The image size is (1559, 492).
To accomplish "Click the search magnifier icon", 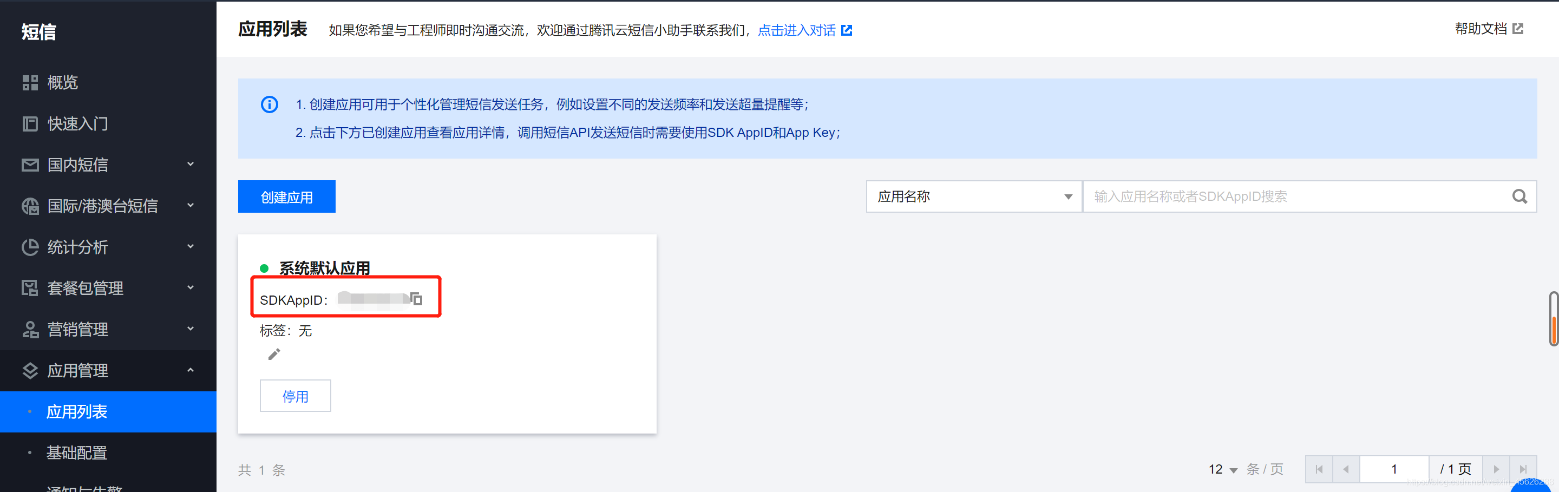I will (x=1519, y=196).
